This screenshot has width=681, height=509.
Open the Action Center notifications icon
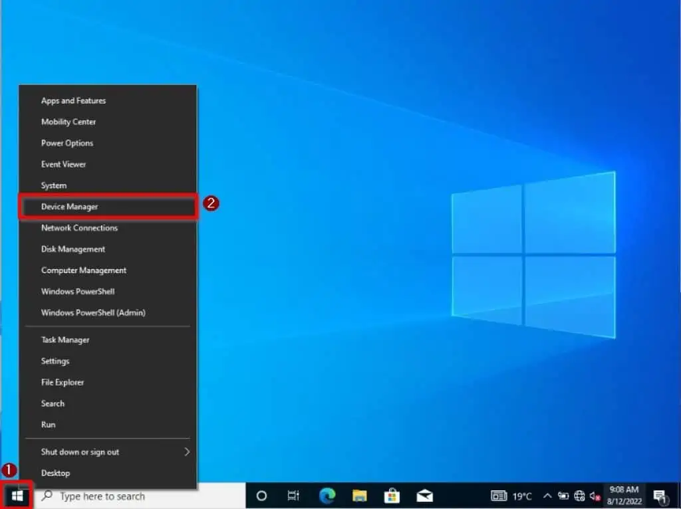pos(660,496)
